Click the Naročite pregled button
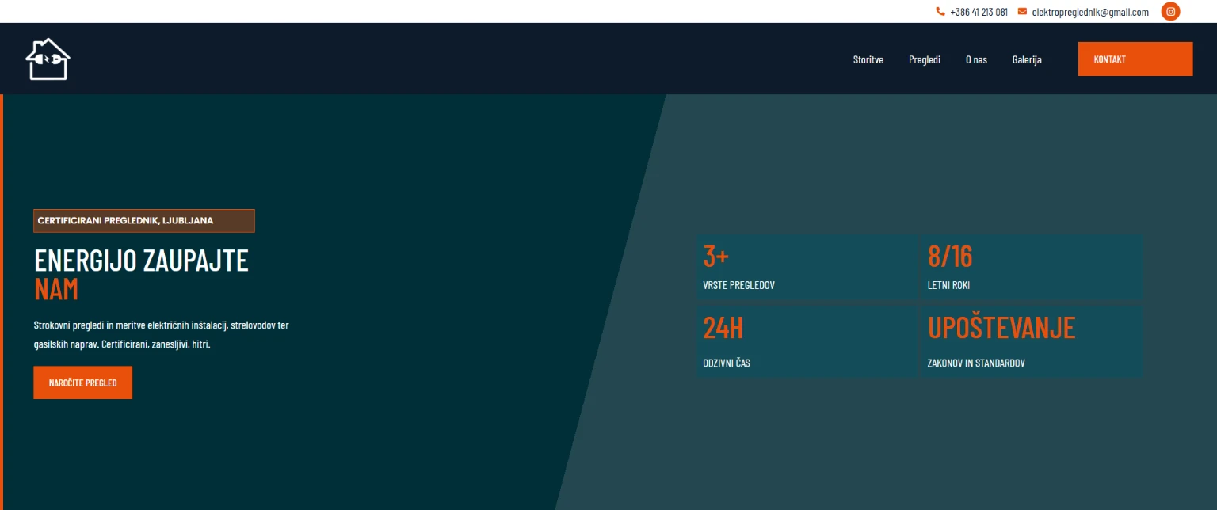1217x510 pixels. pos(82,382)
